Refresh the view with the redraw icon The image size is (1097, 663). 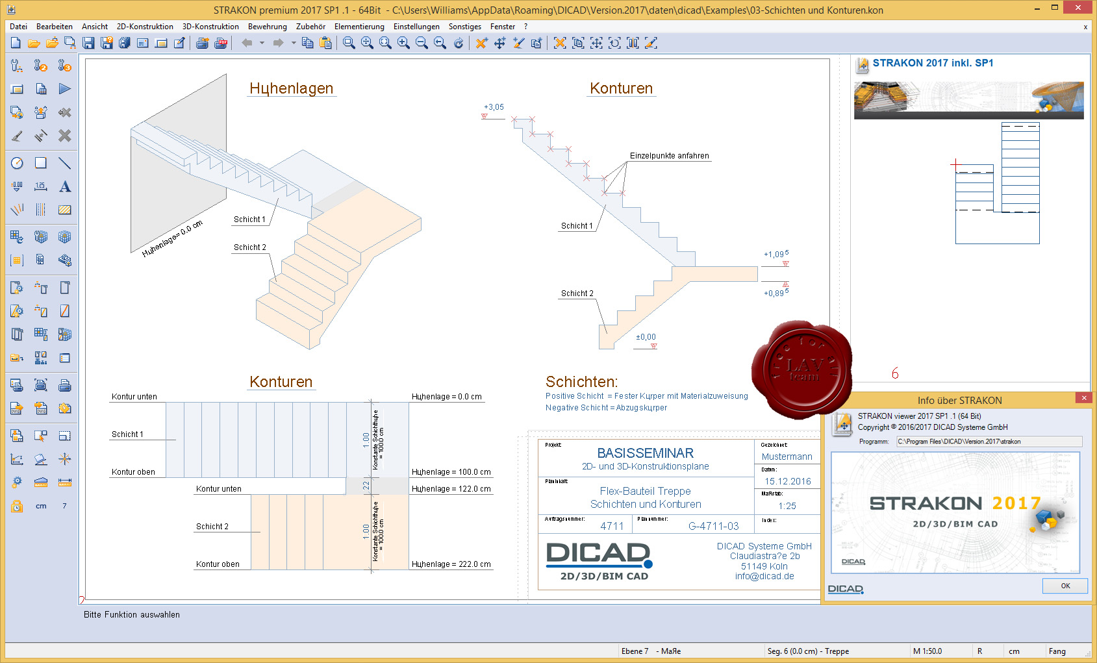[x=459, y=43]
